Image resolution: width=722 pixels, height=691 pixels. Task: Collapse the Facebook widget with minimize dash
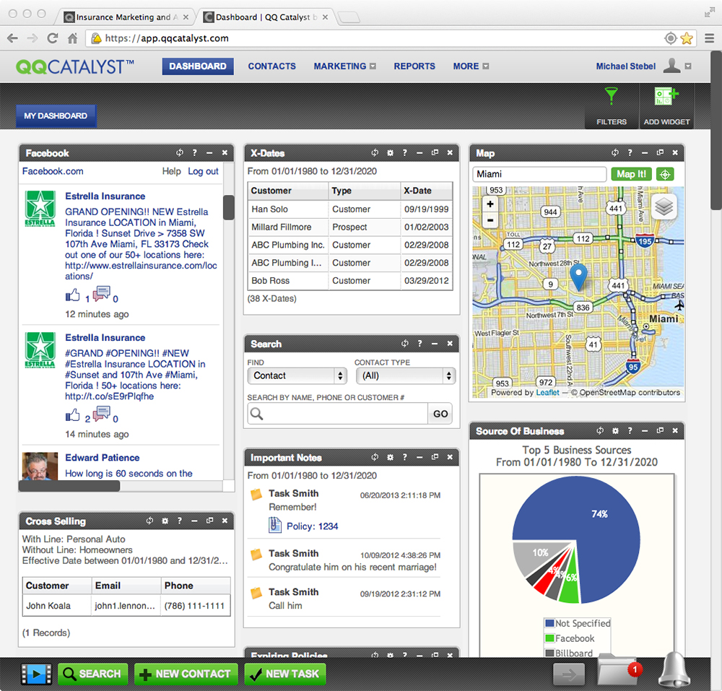pos(209,152)
